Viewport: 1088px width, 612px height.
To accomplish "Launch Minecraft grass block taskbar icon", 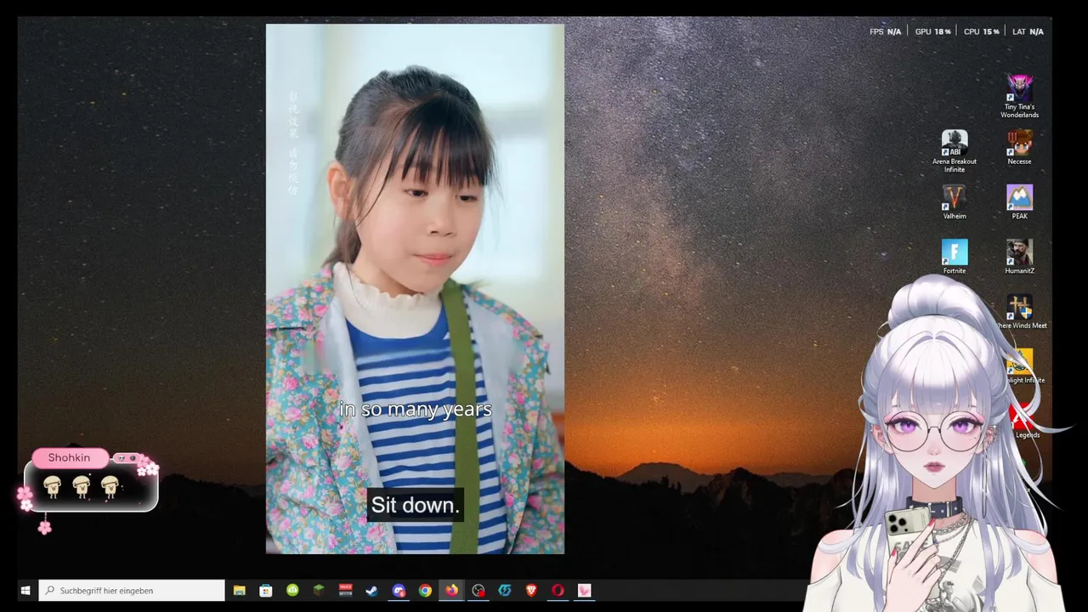I will click(x=319, y=590).
